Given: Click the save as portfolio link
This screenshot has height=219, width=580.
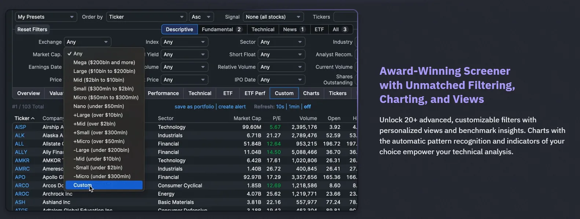Looking at the screenshot, I should pyautogui.click(x=194, y=107).
